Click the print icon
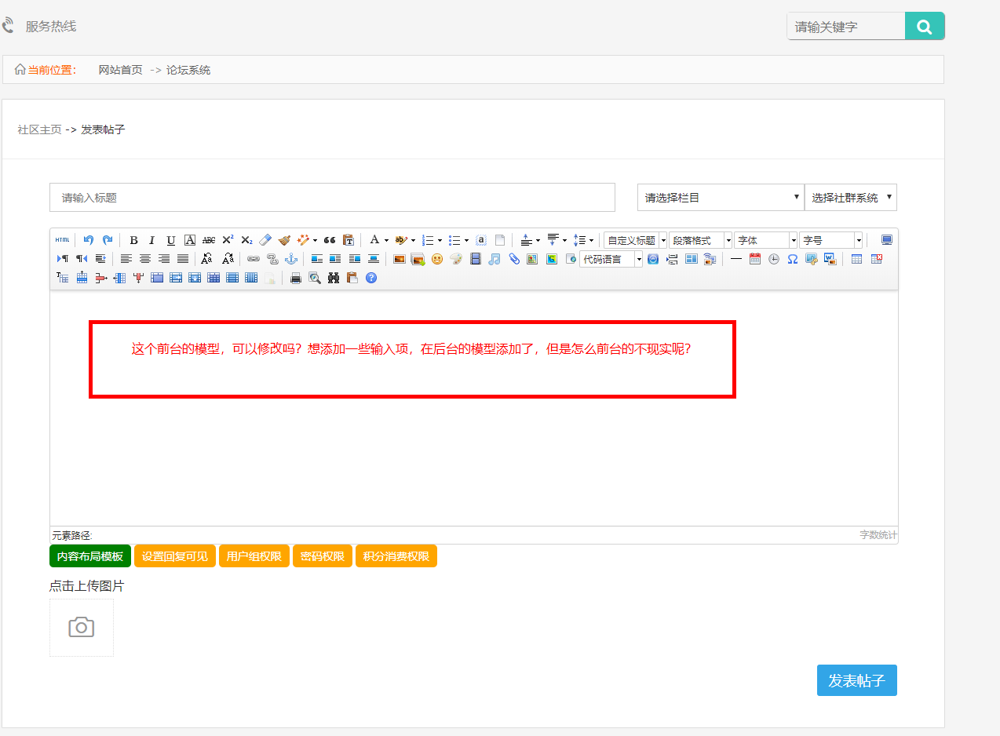 [296, 278]
